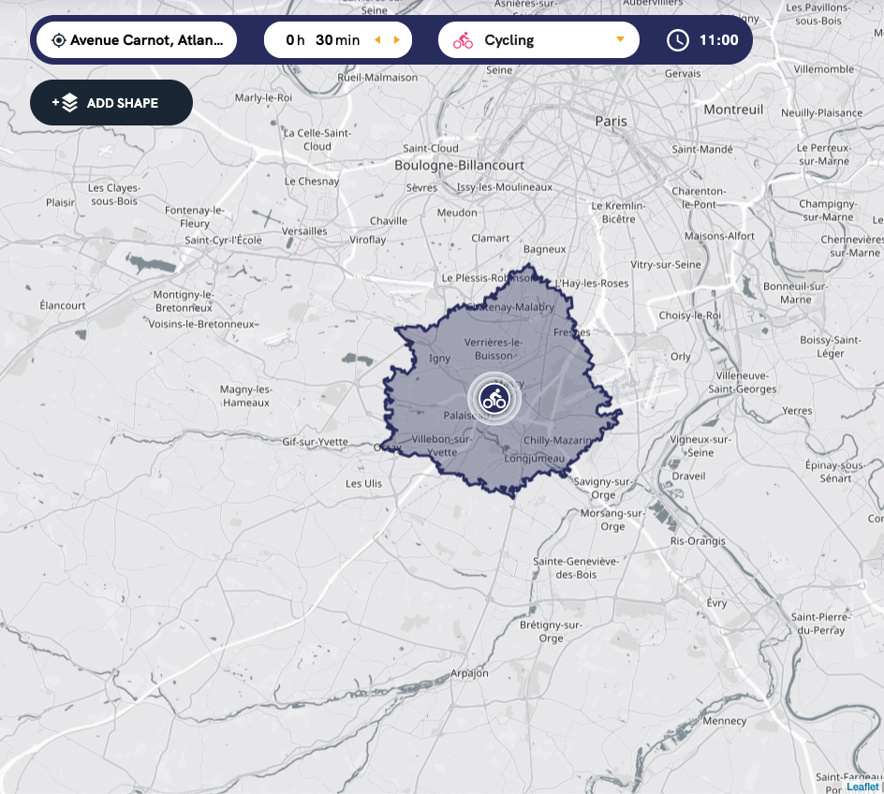Click the Versailles map label
The image size is (884, 794).
click(x=304, y=231)
